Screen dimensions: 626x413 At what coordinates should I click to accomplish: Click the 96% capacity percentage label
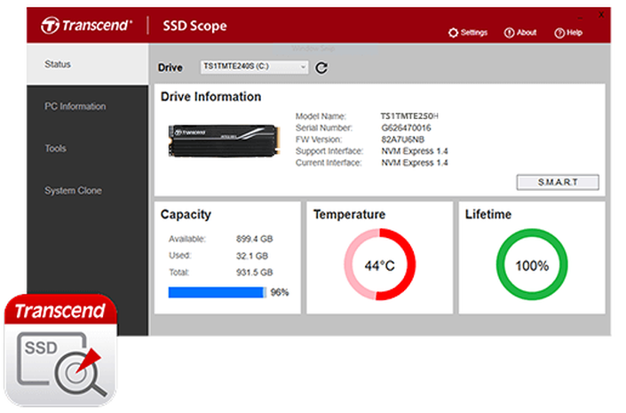coord(280,292)
